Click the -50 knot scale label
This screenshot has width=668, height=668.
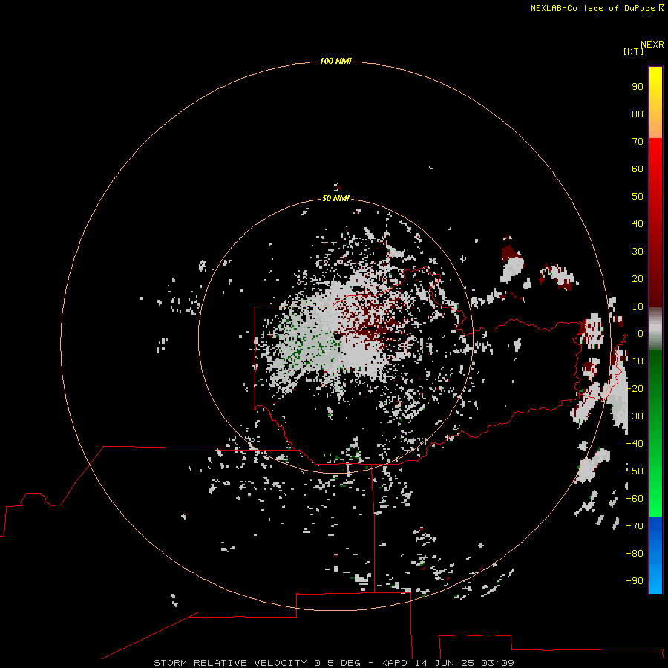coord(635,471)
